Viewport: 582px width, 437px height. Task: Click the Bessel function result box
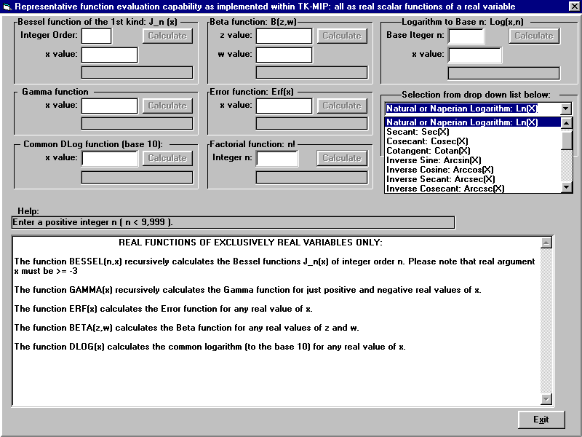(137, 72)
